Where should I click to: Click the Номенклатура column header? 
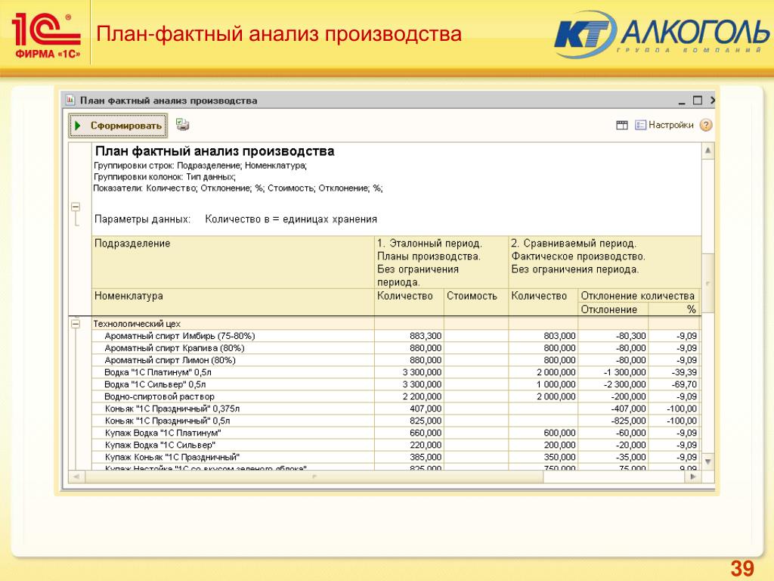pos(128,296)
